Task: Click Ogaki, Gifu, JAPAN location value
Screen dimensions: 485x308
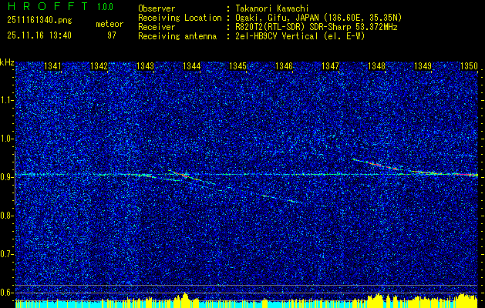Action: pos(318,18)
